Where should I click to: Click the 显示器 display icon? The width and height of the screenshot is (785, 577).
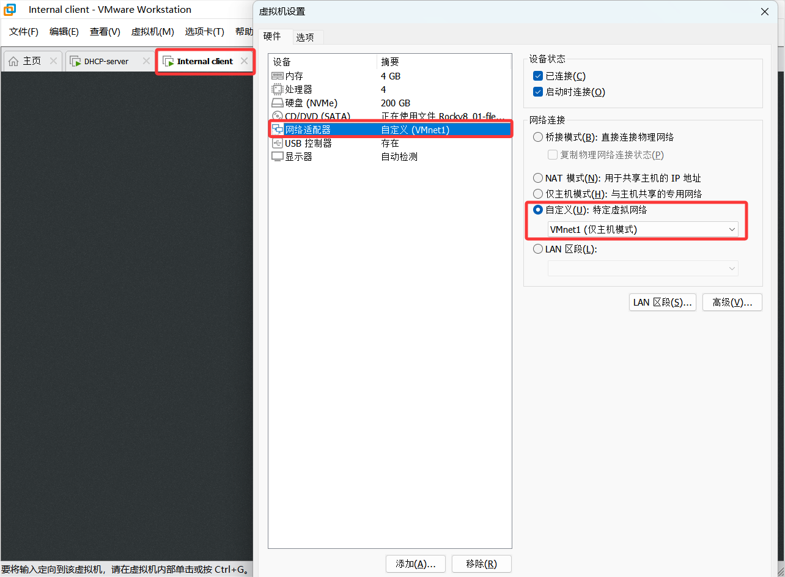278,156
